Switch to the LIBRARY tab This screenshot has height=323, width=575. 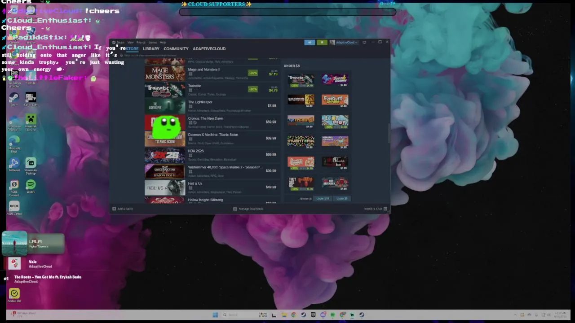(151, 48)
